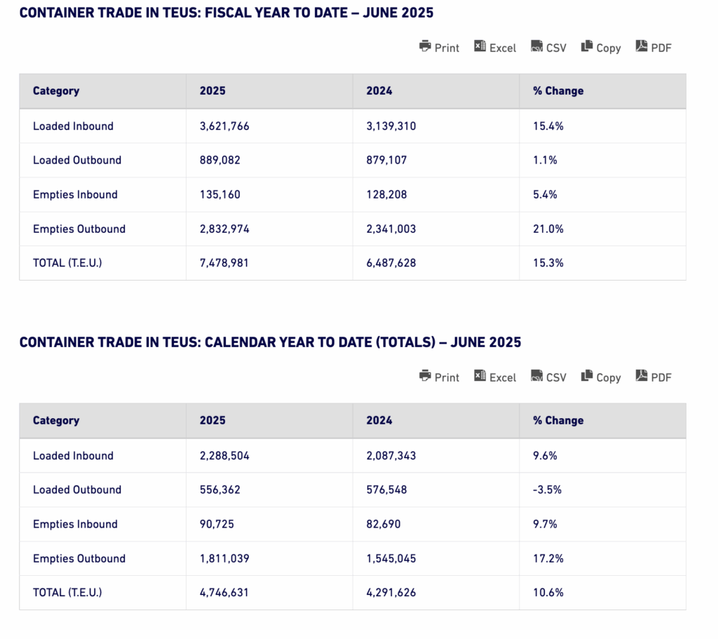Screen dimensions: 718x639
Task: Sort calendar year table by 2024 column
Action: point(379,421)
